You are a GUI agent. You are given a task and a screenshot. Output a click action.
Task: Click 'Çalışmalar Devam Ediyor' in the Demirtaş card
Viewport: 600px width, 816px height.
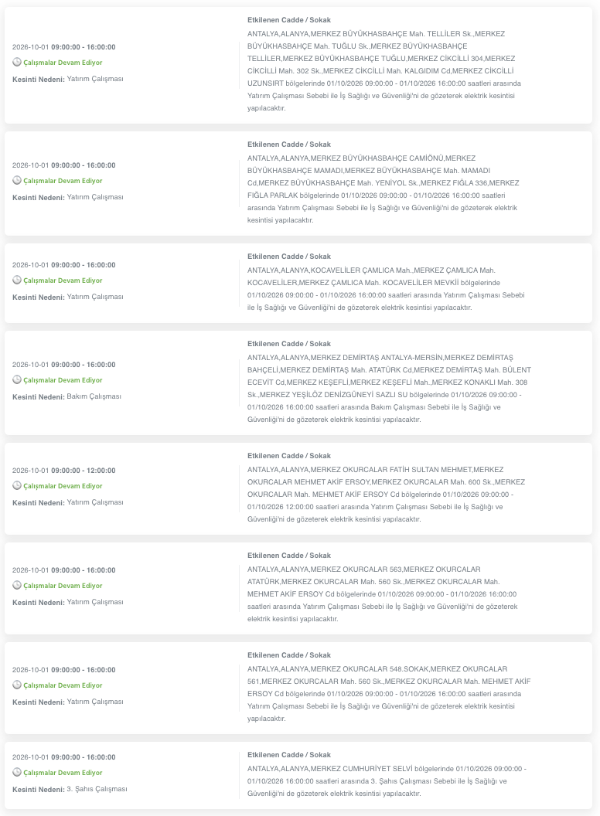pos(63,380)
